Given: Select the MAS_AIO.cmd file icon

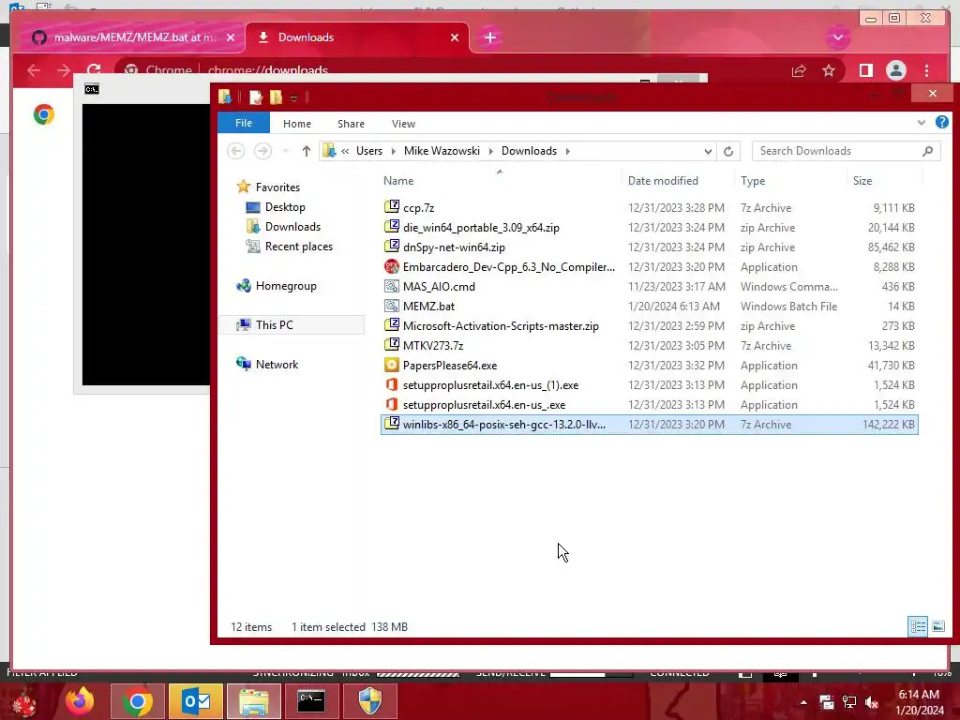Looking at the screenshot, I should point(392,287).
